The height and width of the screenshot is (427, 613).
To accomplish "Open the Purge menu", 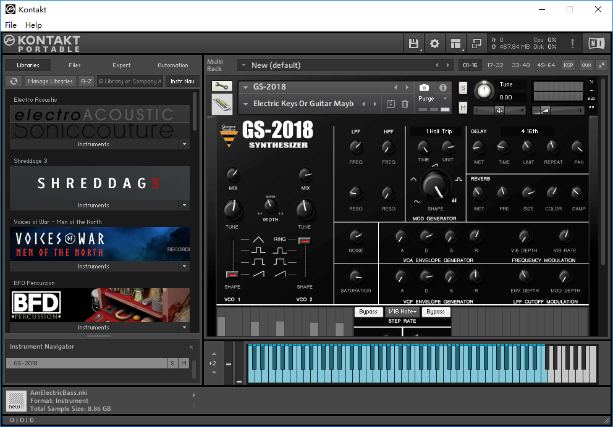I will click(433, 99).
